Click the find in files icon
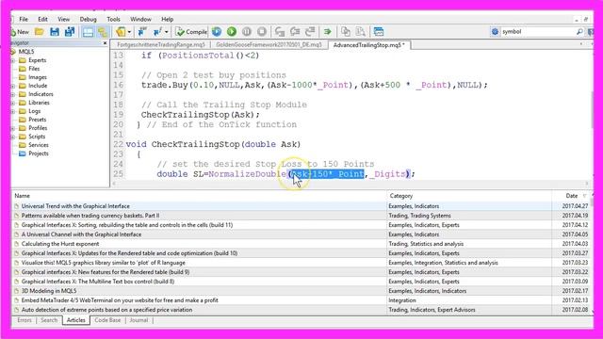The width and height of the screenshot is (603, 339). point(360,32)
